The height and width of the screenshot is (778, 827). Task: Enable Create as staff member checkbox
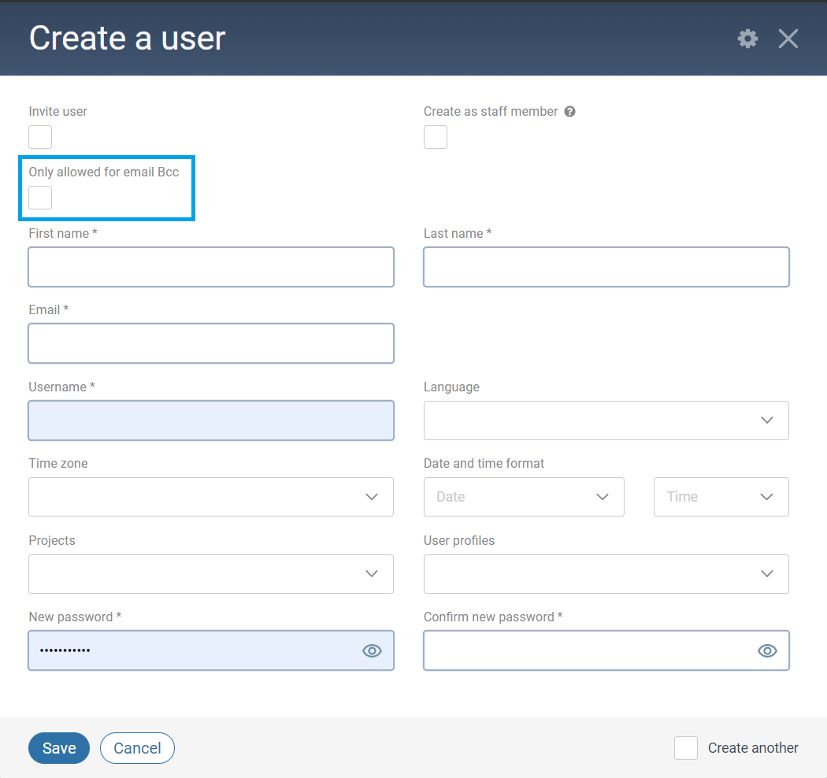click(435, 137)
